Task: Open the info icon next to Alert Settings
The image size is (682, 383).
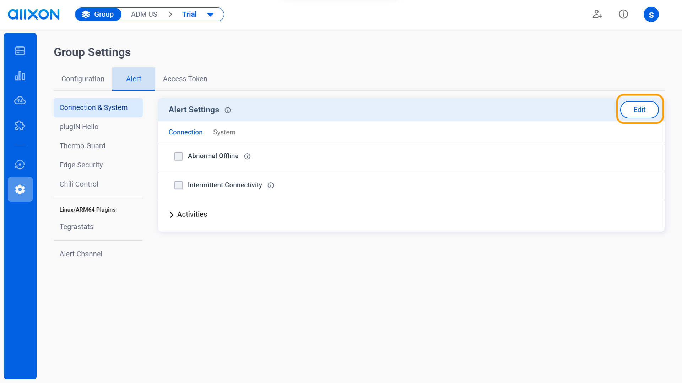Action: tap(228, 110)
